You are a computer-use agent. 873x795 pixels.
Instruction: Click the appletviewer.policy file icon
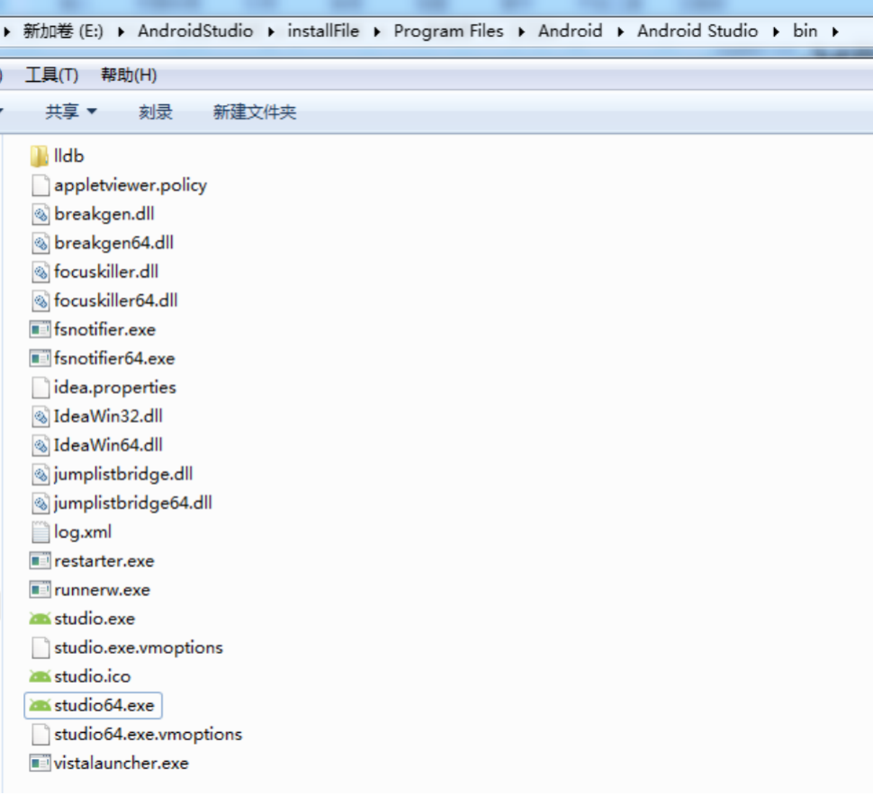click(40, 185)
